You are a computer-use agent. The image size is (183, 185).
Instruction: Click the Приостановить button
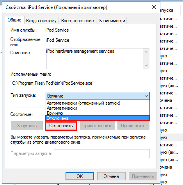[x=98, y=126]
